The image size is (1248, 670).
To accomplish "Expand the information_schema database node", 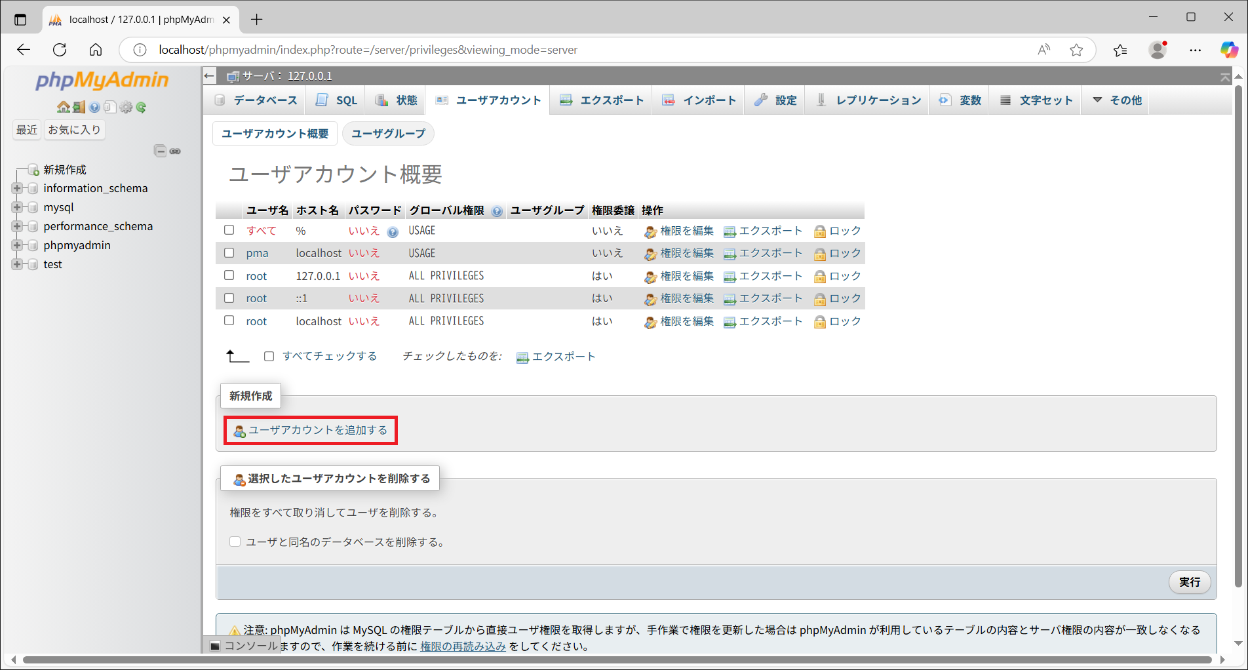I will coord(17,188).
